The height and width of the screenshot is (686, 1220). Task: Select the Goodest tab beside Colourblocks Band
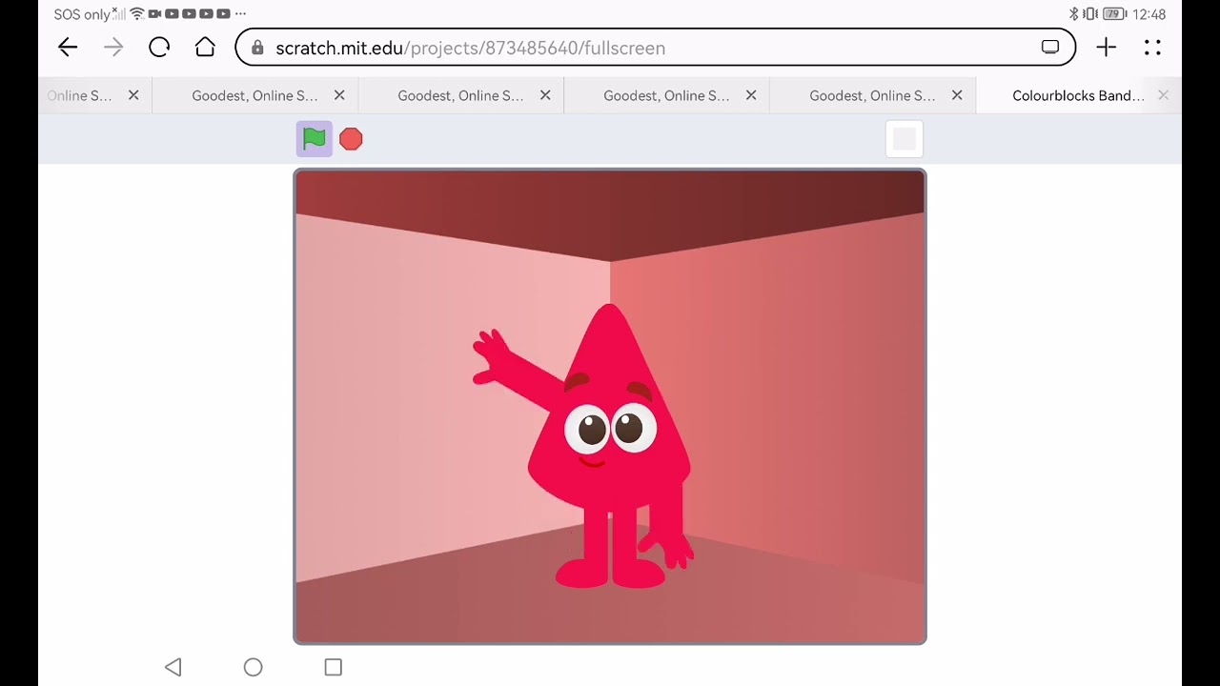tap(872, 95)
